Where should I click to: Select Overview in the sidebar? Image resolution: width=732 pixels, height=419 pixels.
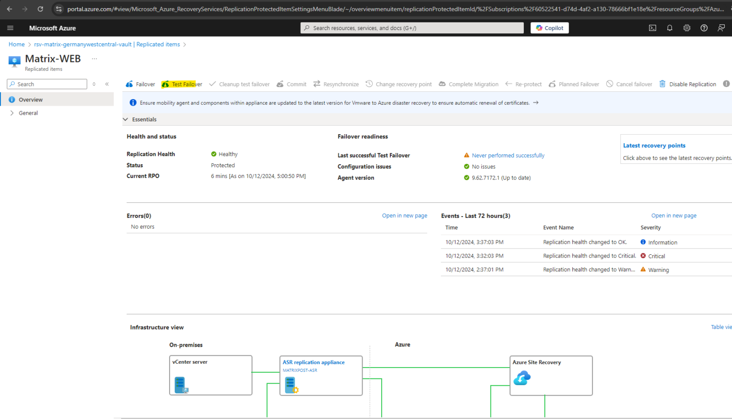click(x=30, y=100)
